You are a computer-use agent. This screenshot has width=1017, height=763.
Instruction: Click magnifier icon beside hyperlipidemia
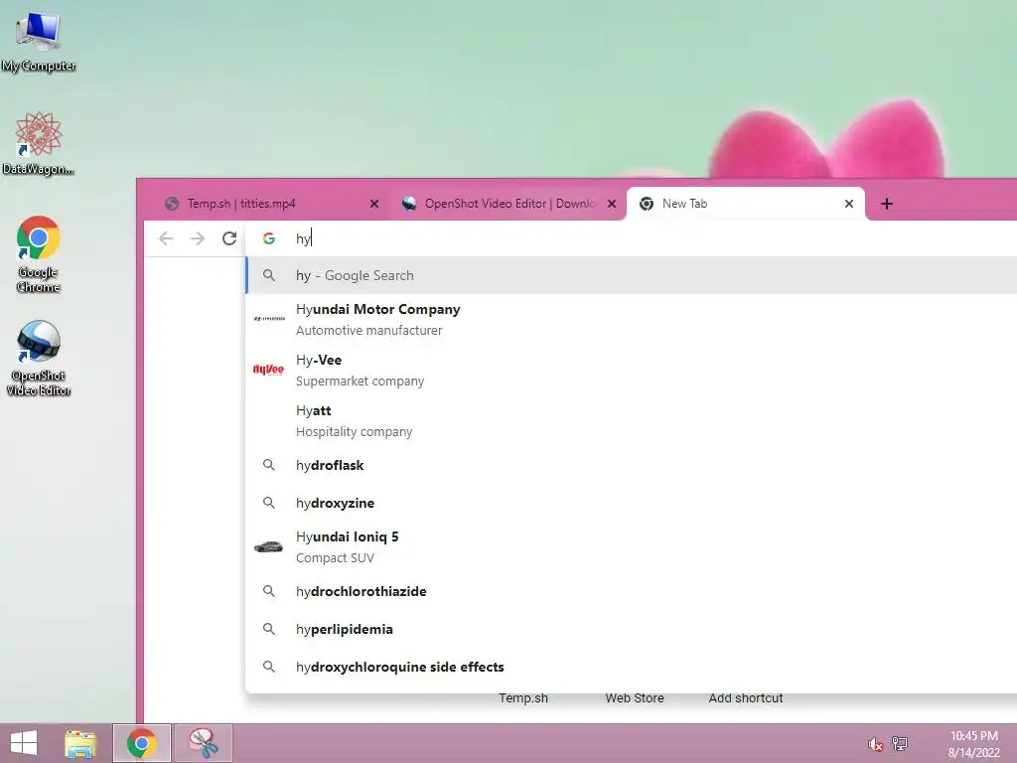(x=268, y=629)
